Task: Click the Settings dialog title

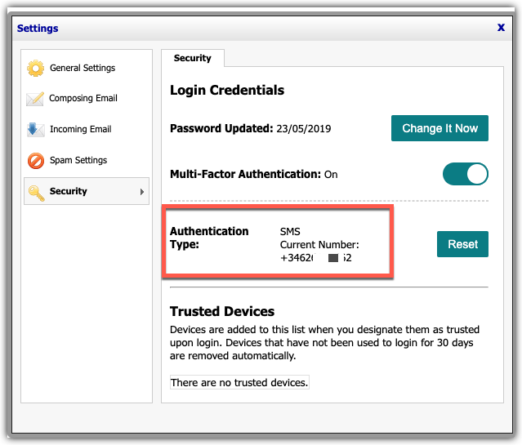Action: click(38, 29)
